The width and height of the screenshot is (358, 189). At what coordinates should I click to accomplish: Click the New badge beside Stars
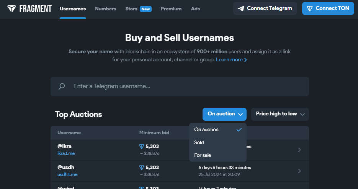(x=145, y=9)
